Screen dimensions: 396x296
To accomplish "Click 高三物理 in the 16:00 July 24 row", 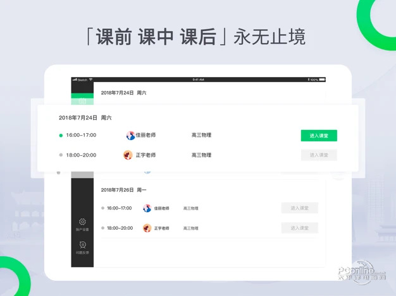I will point(201,135).
